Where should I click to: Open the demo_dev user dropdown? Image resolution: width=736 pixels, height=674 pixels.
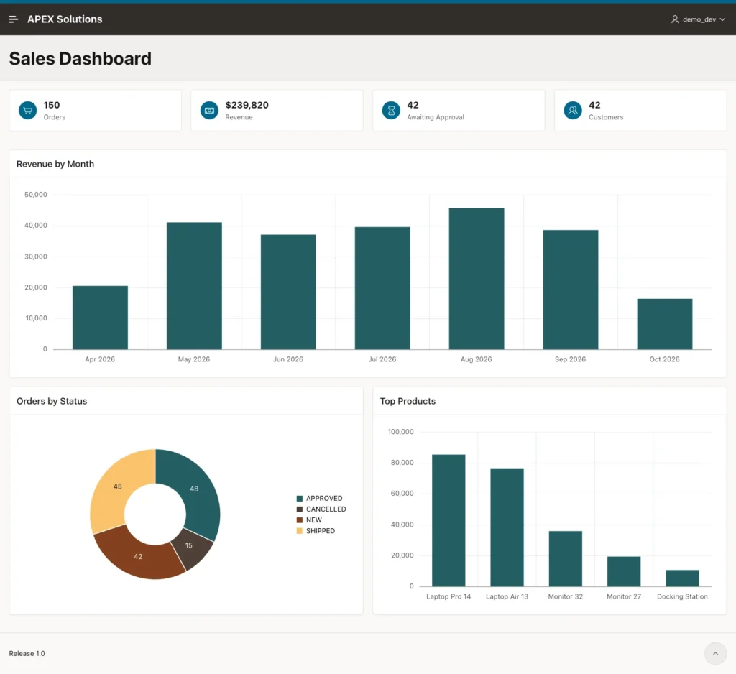click(x=698, y=19)
